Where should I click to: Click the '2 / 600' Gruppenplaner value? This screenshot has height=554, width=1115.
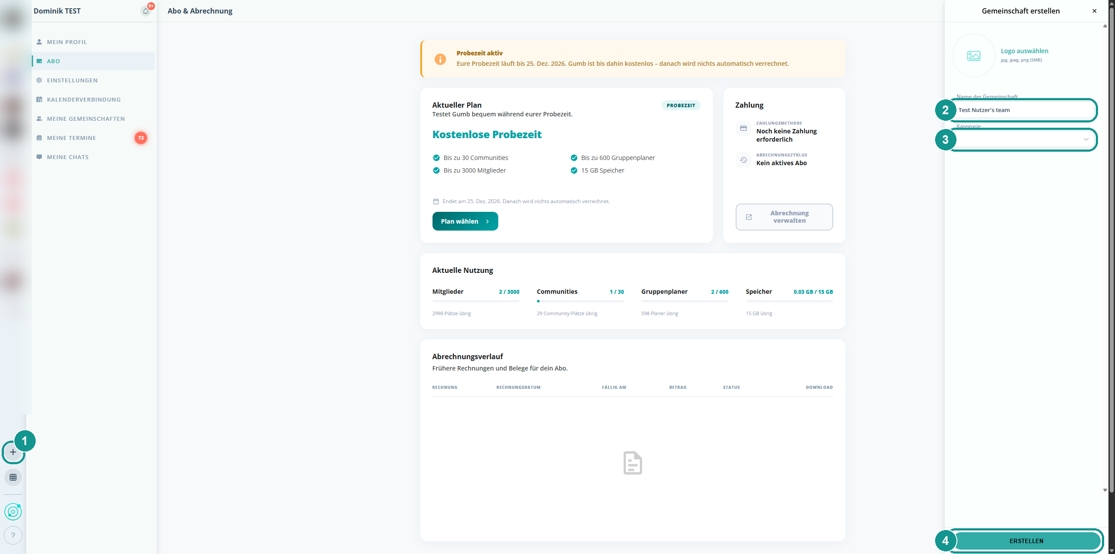click(x=720, y=292)
